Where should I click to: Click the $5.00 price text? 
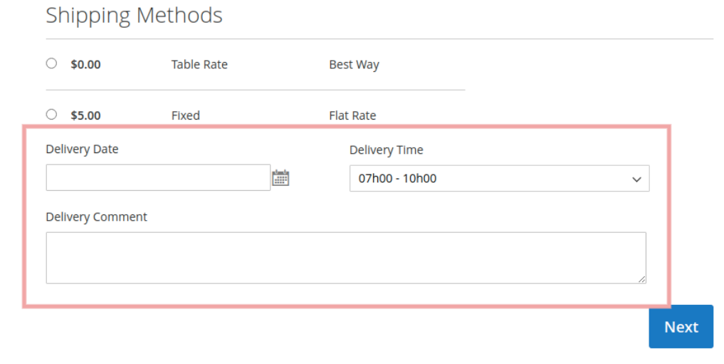click(85, 115)
